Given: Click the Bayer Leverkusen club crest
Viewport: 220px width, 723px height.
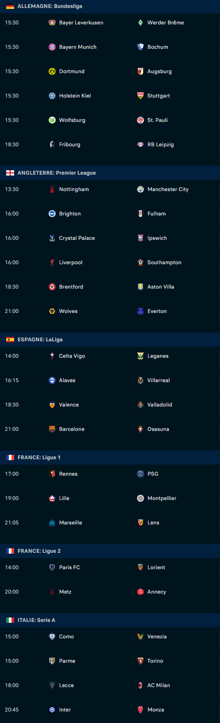Looking at the screenshot, I should (x=52, y=23).
